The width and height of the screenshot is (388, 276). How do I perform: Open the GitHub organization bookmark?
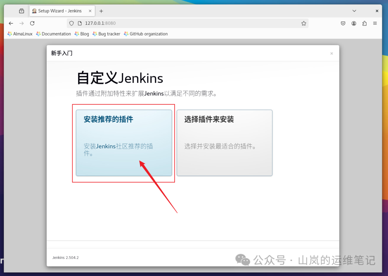tap(145, 34)
